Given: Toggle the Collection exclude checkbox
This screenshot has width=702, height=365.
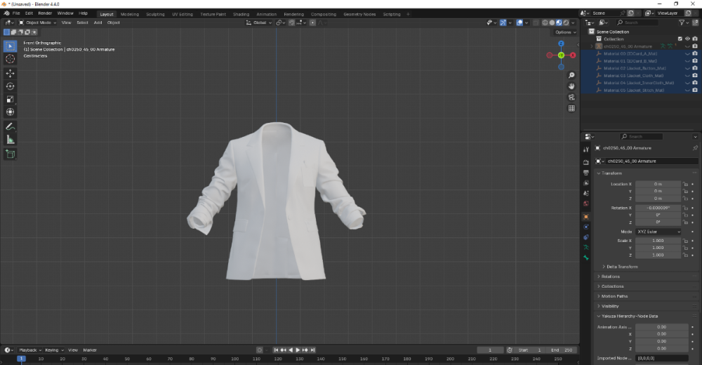Looking at the screenshot, I should 680,39.
